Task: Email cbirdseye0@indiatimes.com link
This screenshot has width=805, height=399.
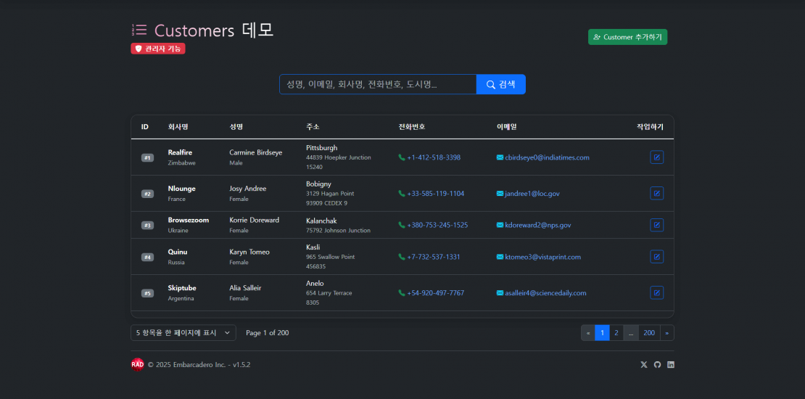Action: [547, 157]
